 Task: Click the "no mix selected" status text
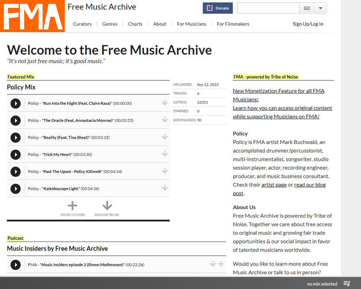point(322,284)
